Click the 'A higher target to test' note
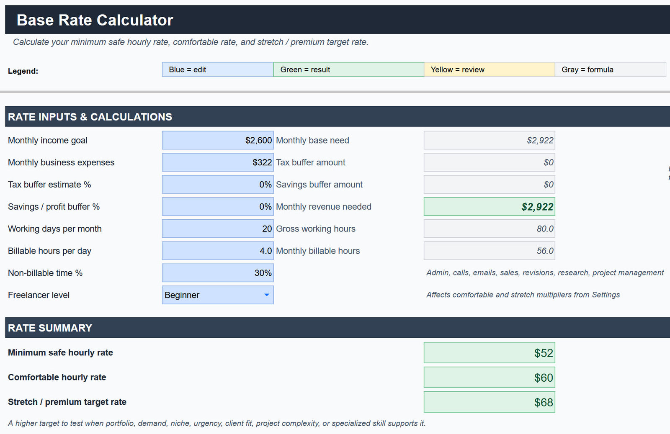Viewport: 670px width, 434px height. pos(216,424)
